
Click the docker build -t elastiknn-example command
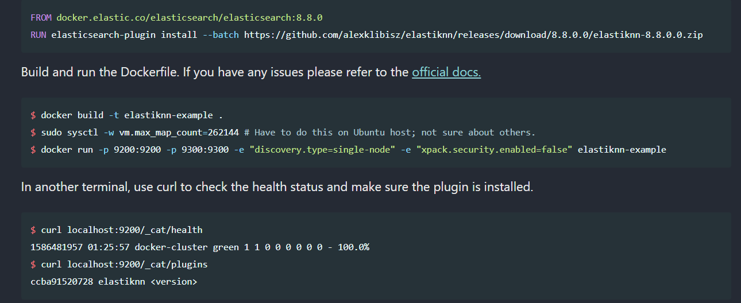coord(126,115)
